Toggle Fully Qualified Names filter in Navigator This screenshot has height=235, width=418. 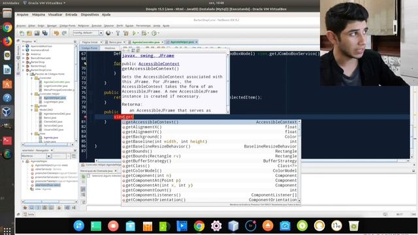click(x=59, y=208)
